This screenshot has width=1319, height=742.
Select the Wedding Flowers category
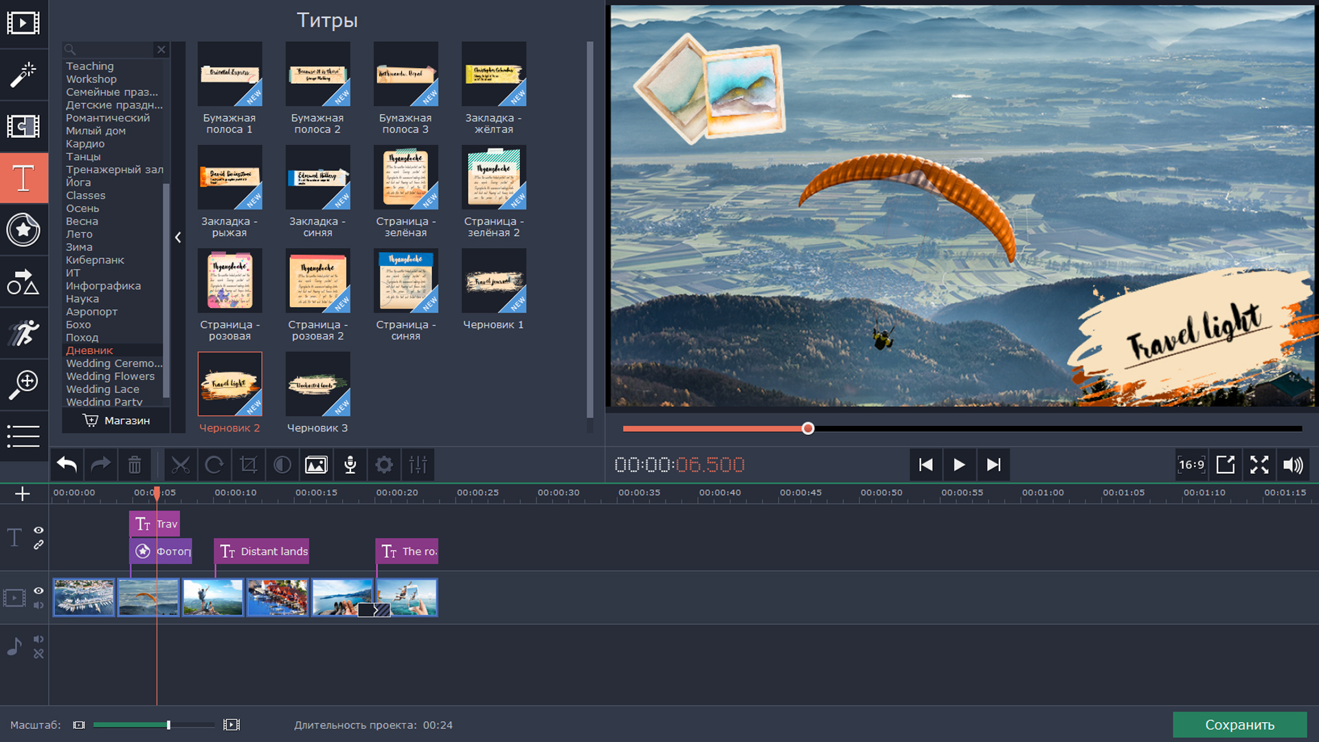(110, 376)
